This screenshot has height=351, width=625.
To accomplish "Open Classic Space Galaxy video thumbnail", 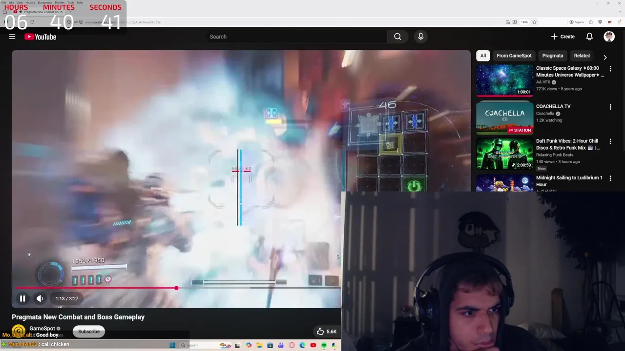I will (505, 80).
